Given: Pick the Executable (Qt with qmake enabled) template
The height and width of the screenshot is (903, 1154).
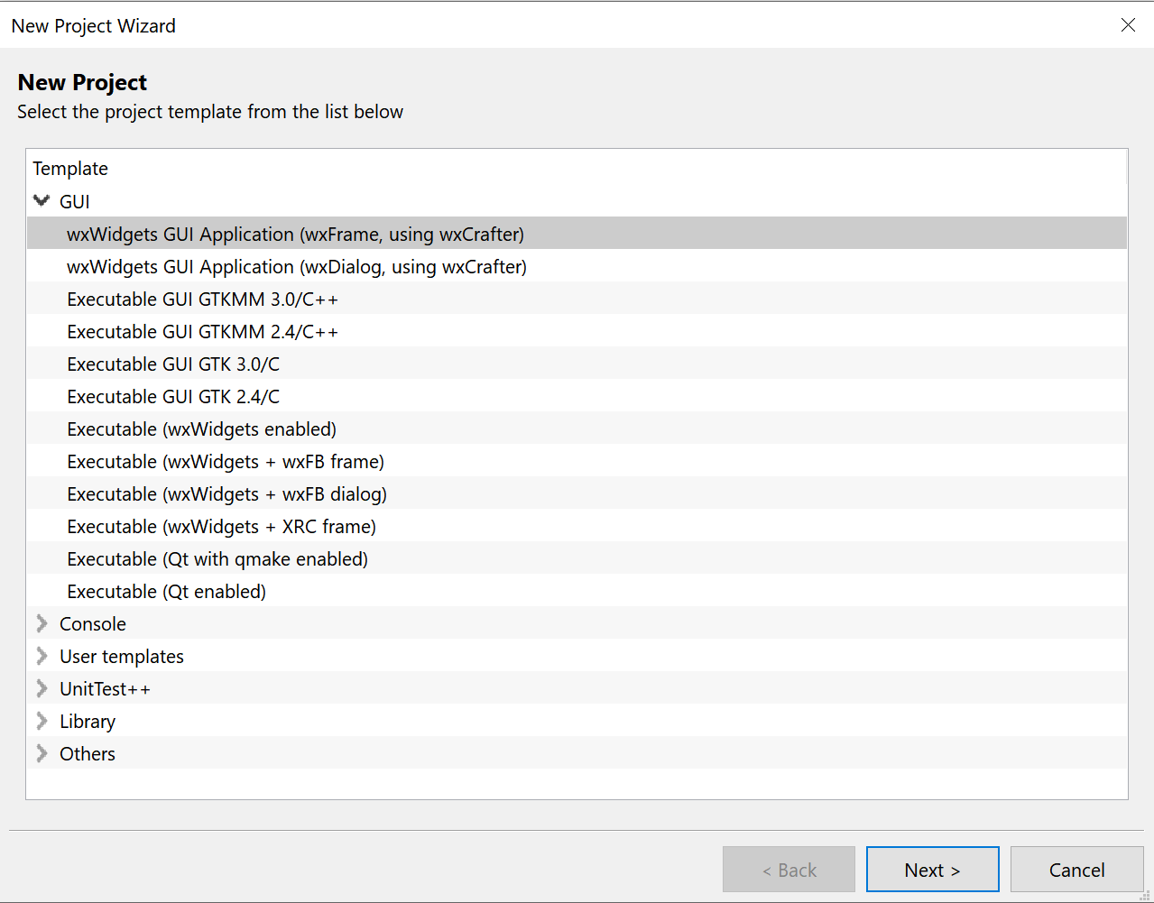Looking at the screenshot, I should tap(217, 558).
